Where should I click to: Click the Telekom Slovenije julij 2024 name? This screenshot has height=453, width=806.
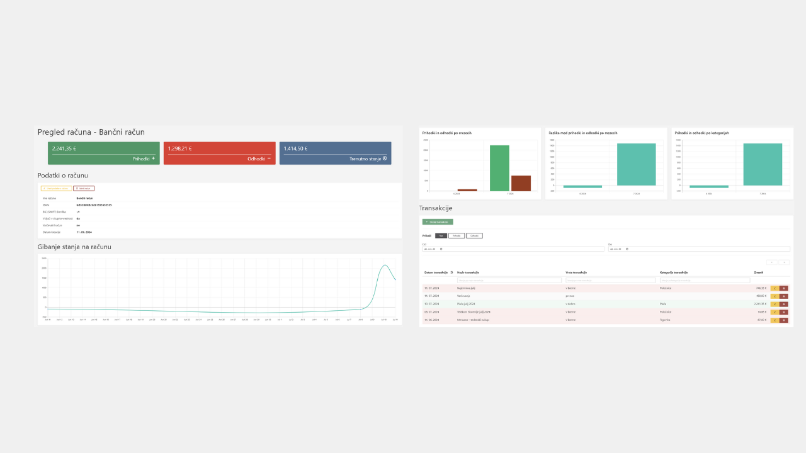click(x=474, y=312)
